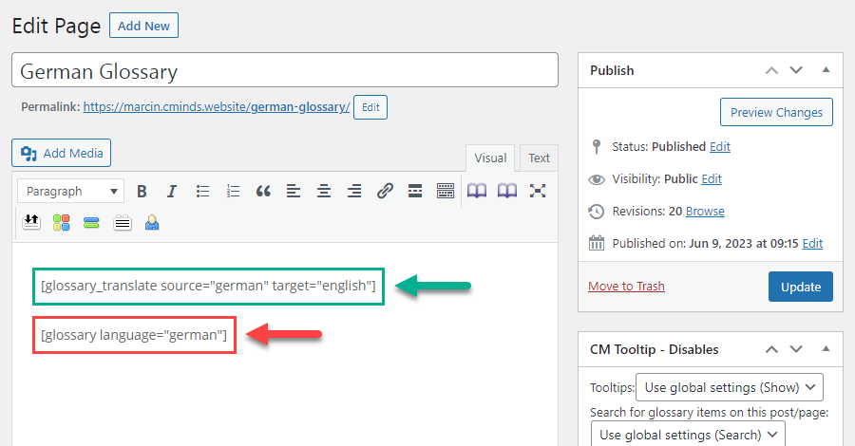Image resolution: width=855 pixels, height=446 pixels.
Task: Click the glossary_translate shortcode text
Action: coord(208,286)
